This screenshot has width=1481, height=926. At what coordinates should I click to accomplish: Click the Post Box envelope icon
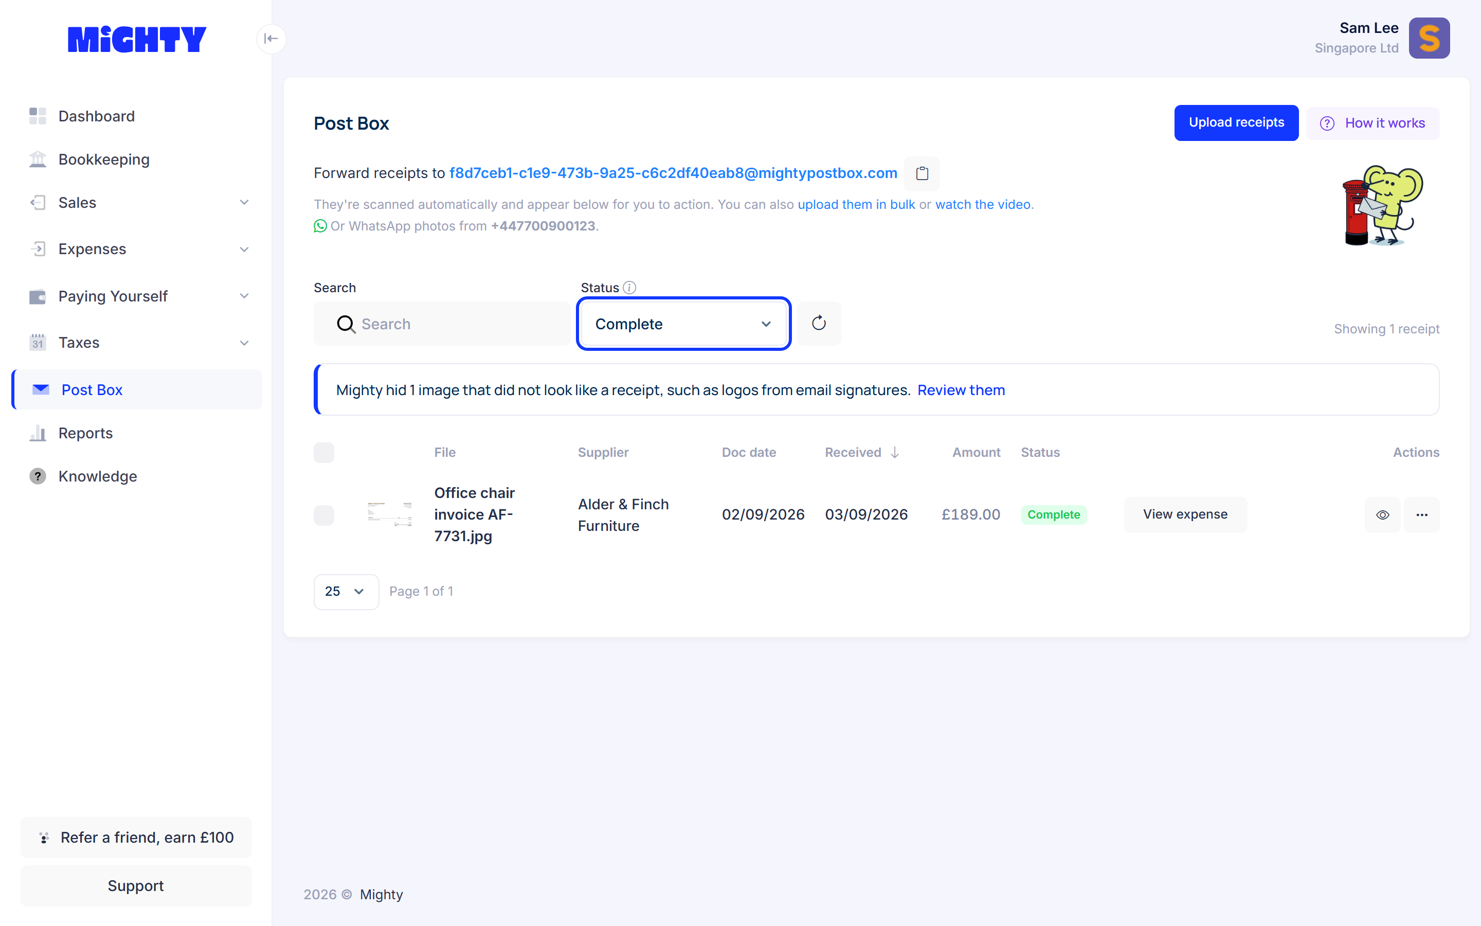tap(41, 389)
